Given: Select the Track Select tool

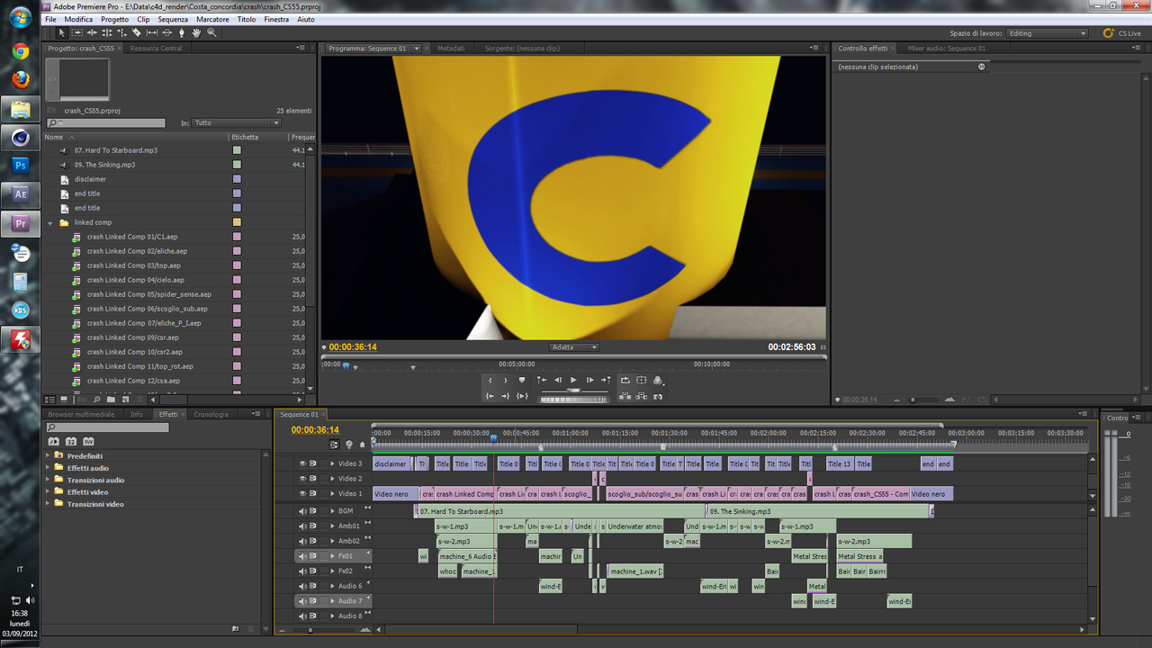Looking at the screenshot, I should coord(76,32).
